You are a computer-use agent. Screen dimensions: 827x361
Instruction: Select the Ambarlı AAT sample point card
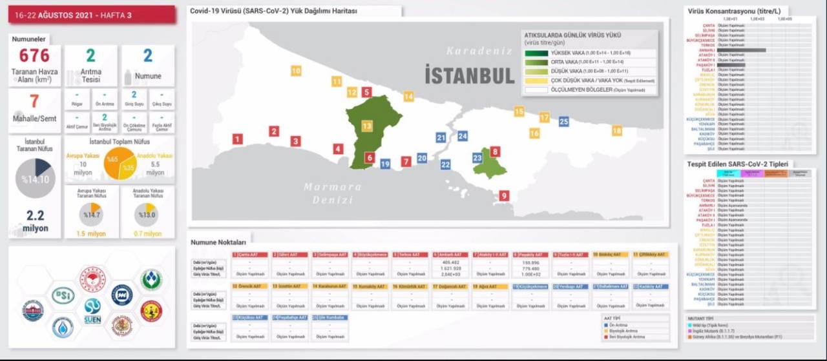(450, 264)
